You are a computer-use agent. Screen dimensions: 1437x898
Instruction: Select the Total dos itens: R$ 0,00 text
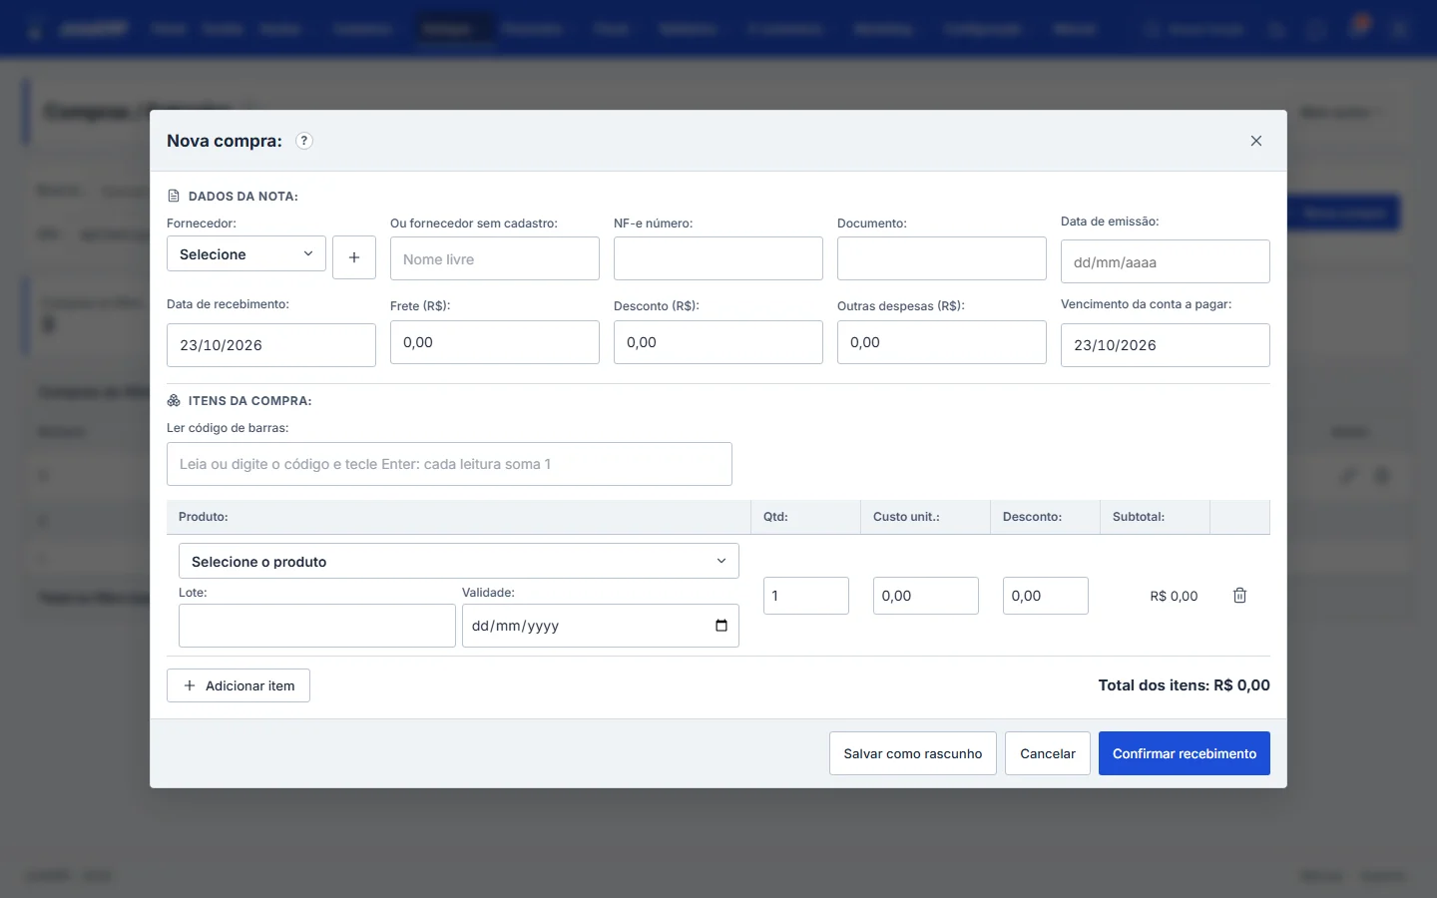[x=1185, y=685]
